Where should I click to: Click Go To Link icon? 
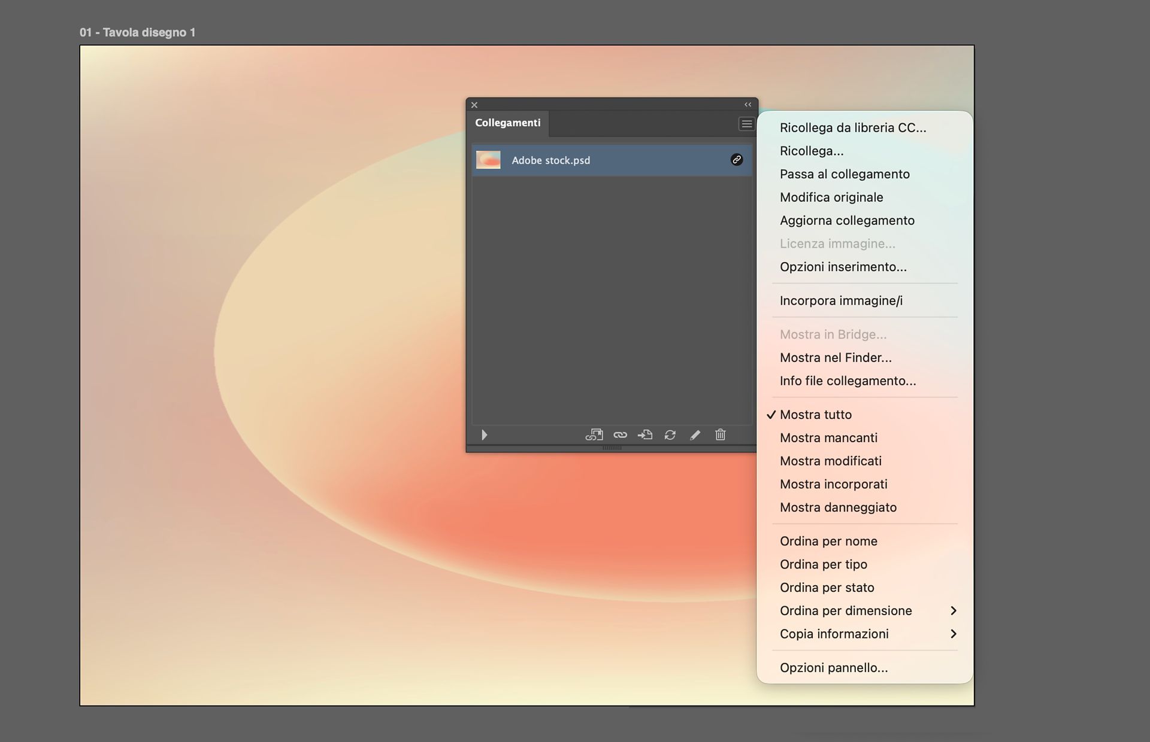(x=645, y=435)
